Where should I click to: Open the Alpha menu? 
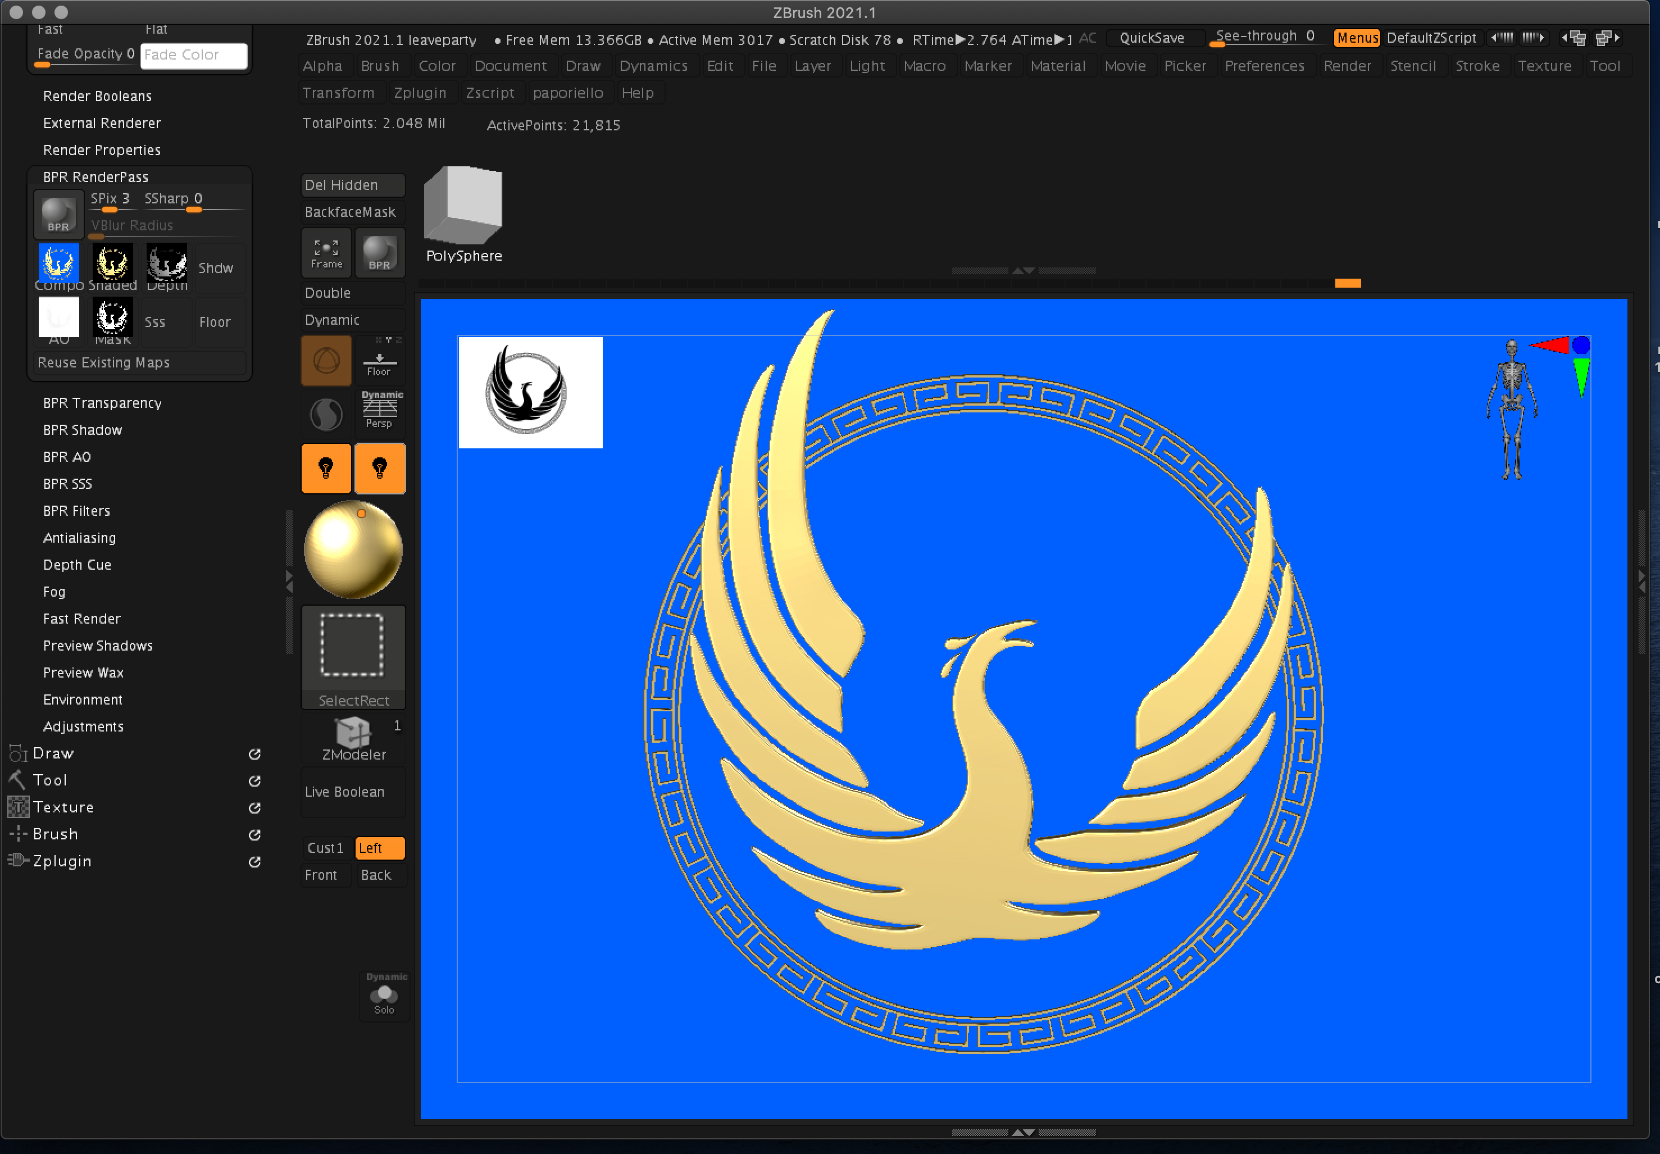322,66
